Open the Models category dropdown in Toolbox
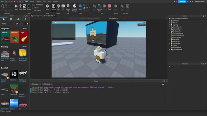207x116 pixels. point(8,24)
